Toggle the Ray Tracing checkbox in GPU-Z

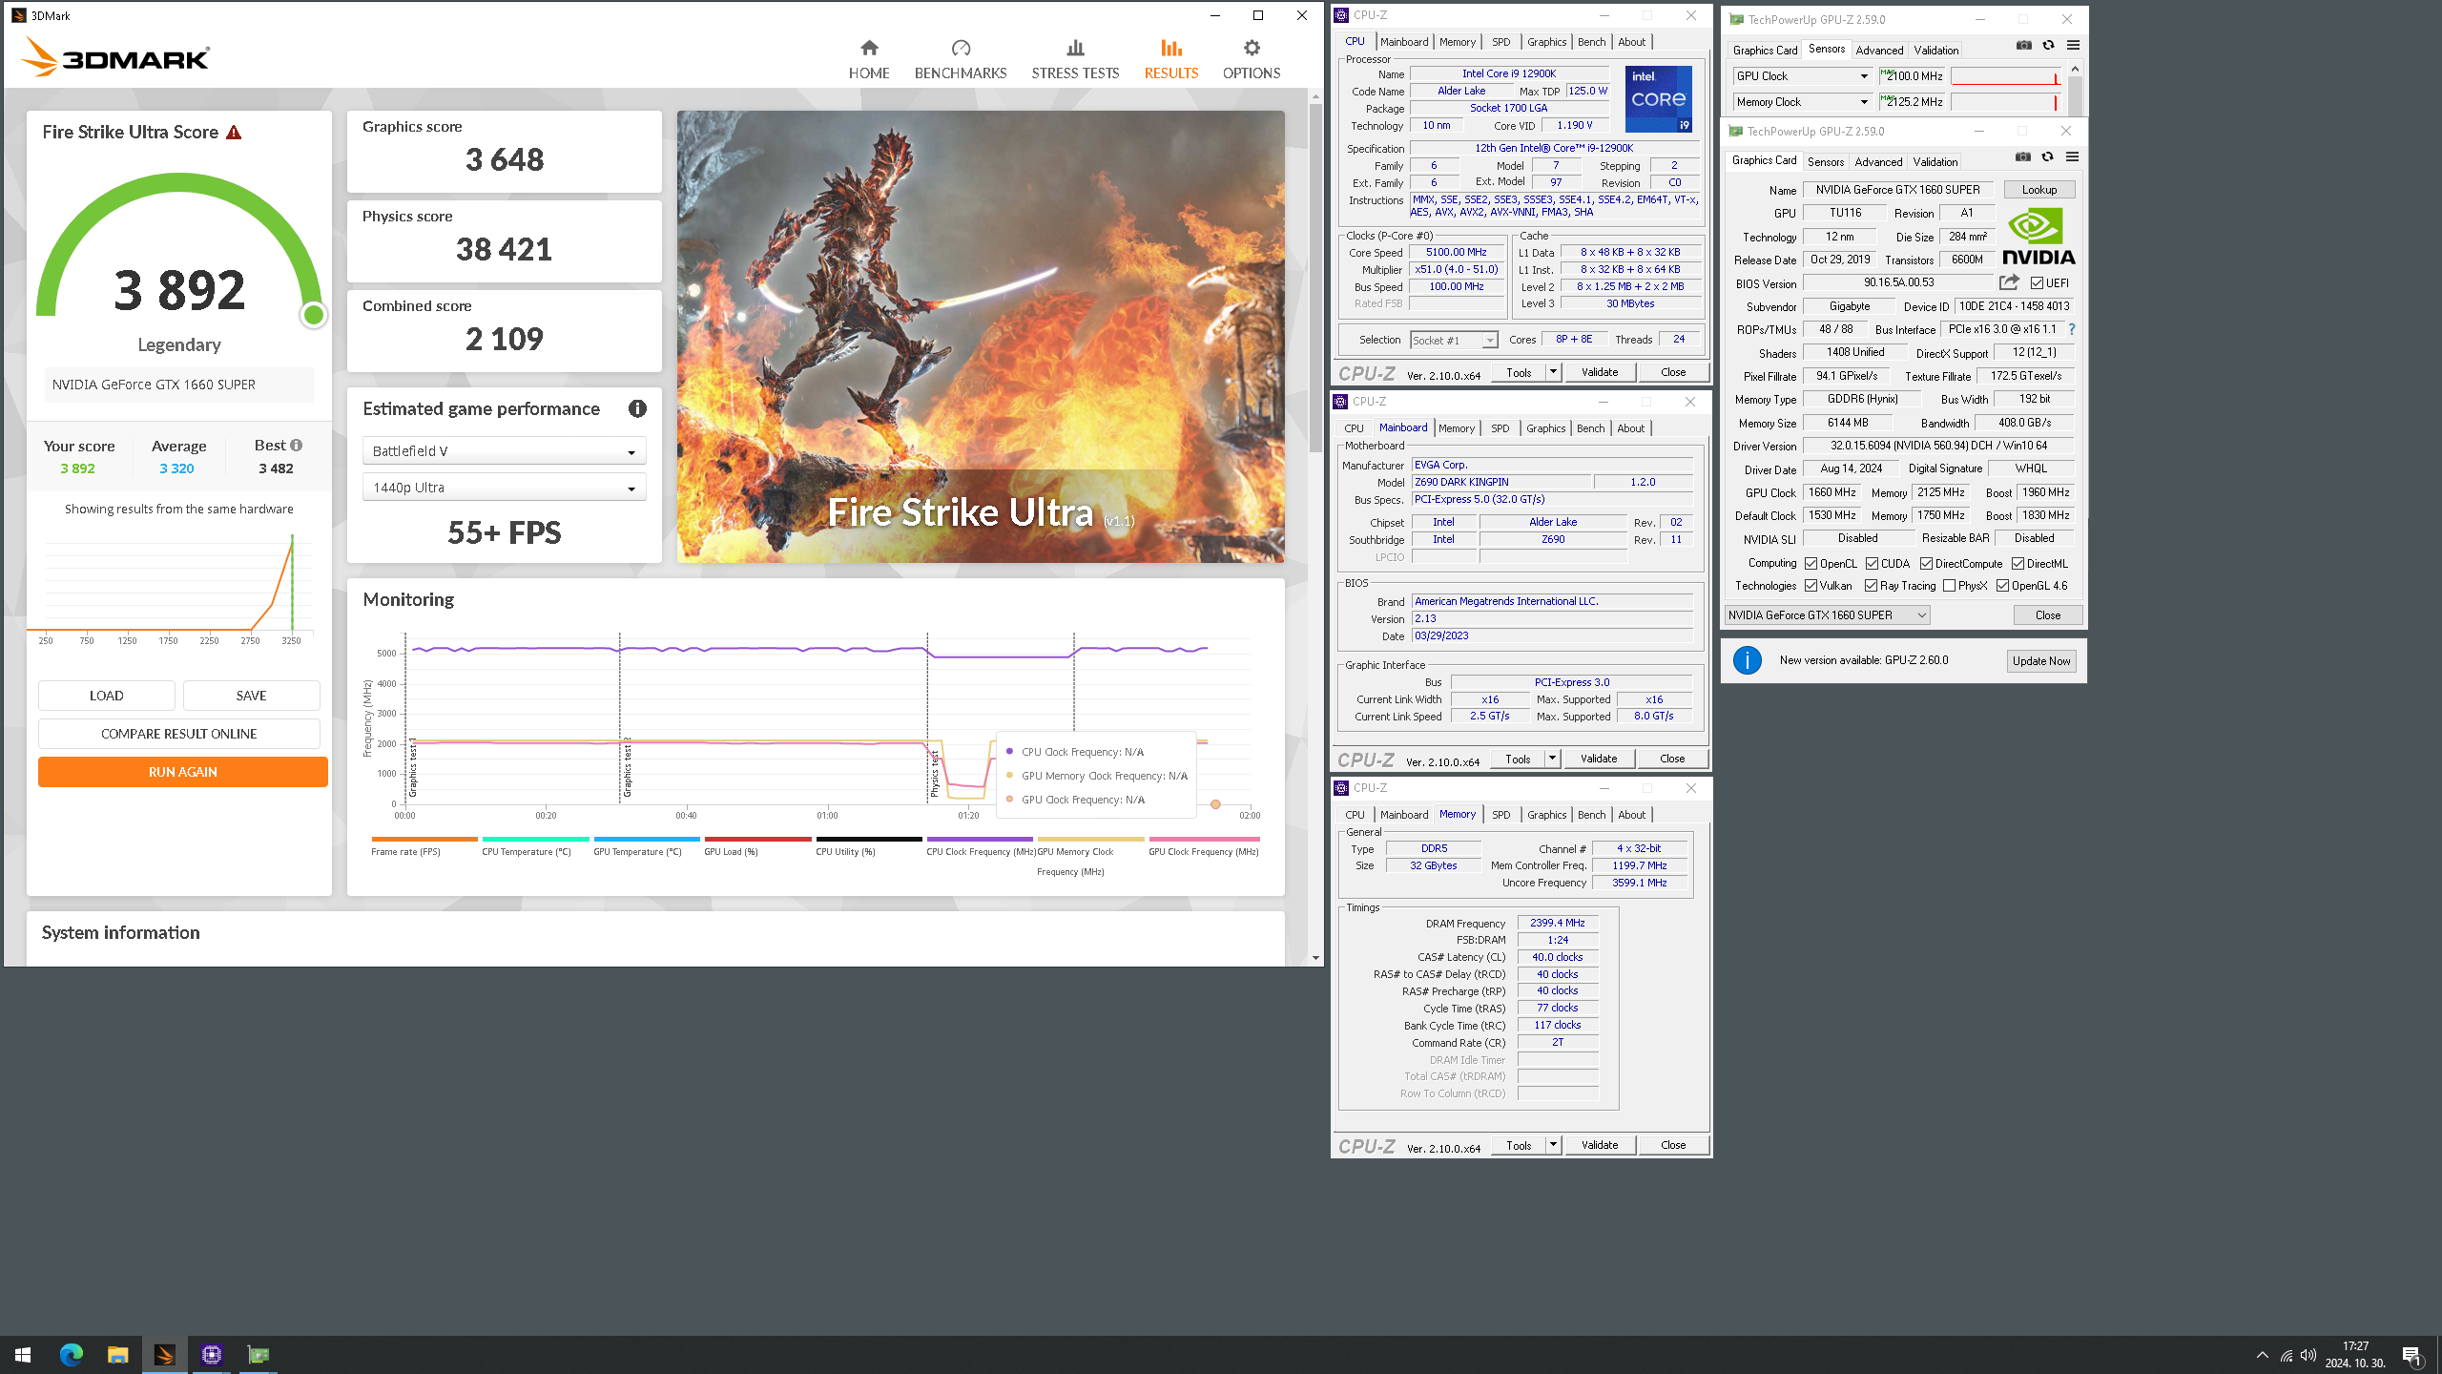(1871, 586)
